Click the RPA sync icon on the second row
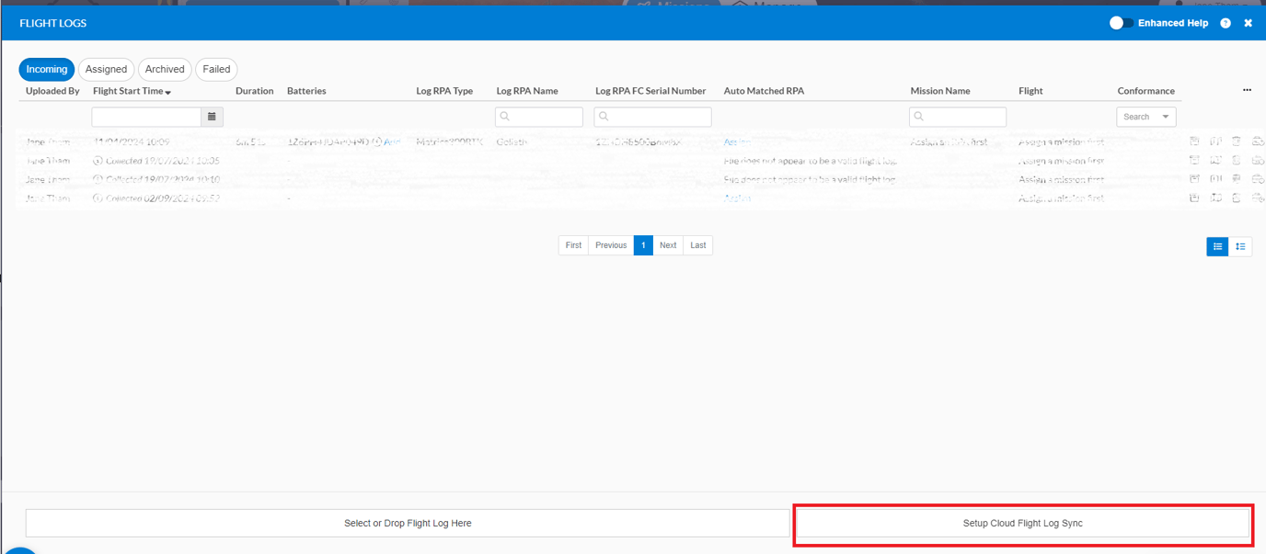The height and width of the screenshot is (554, 1266). point(1257,160)
